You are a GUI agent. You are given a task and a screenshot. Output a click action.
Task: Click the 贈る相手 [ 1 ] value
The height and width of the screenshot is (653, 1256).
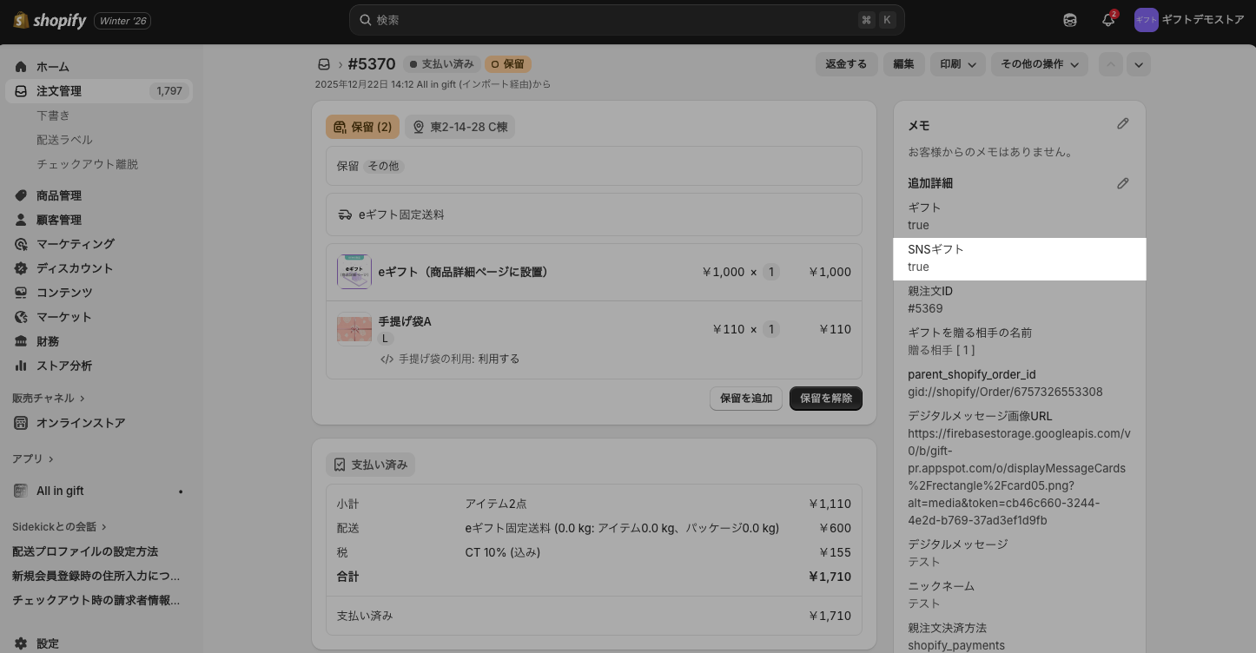coord(942,350)
